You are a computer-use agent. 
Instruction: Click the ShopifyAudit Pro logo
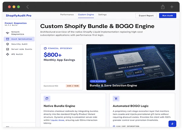click(x=19, y=15)
